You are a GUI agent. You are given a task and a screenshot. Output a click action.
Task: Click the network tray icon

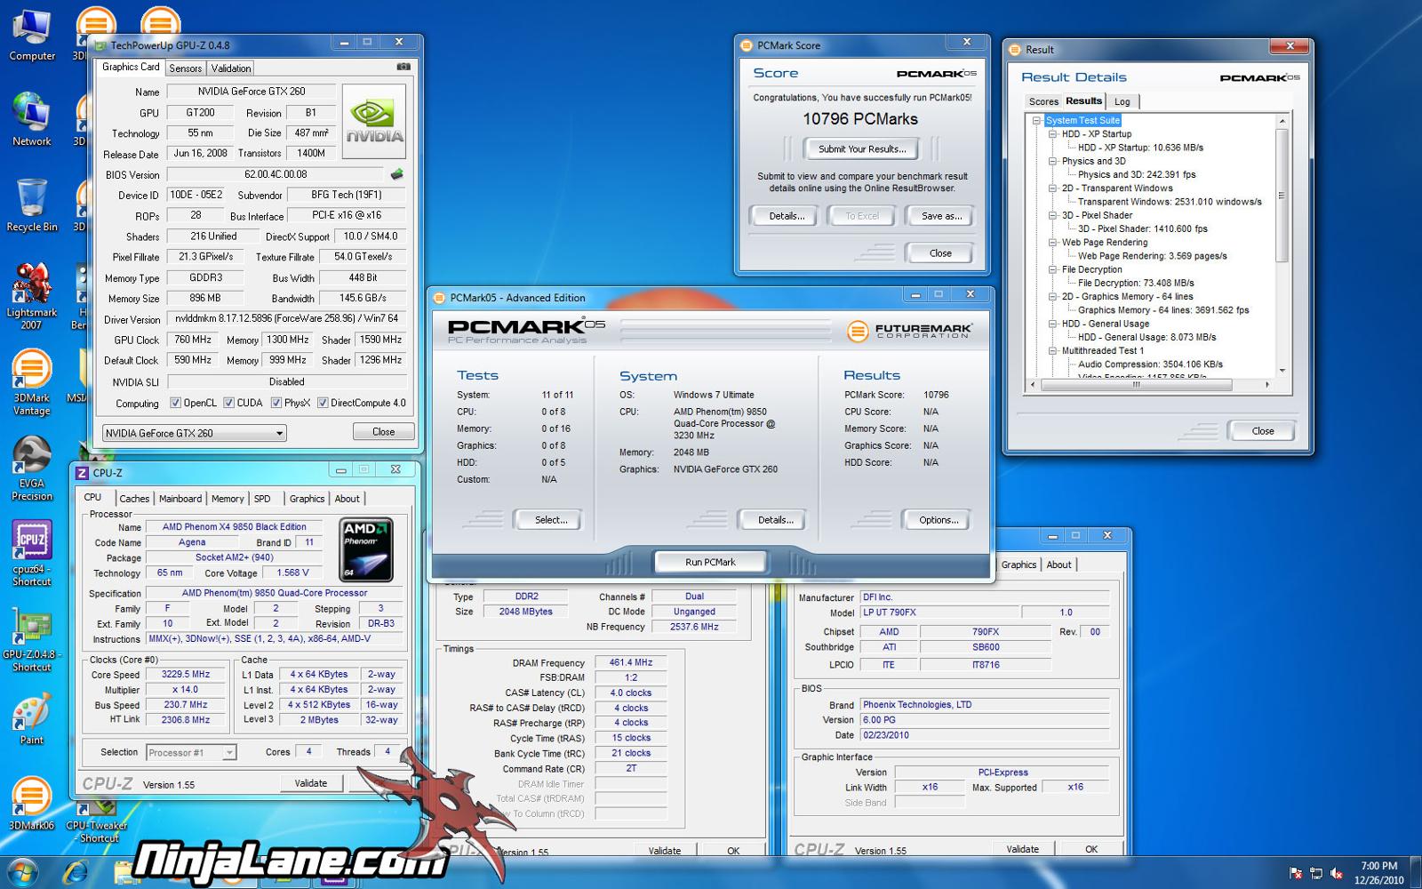(x=1316, y=873)
